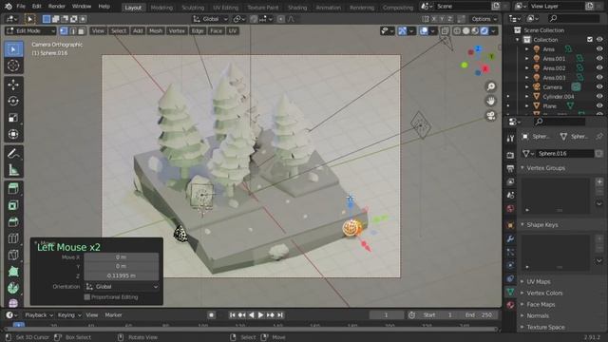Open the Playback dropdown

[39, 315]
